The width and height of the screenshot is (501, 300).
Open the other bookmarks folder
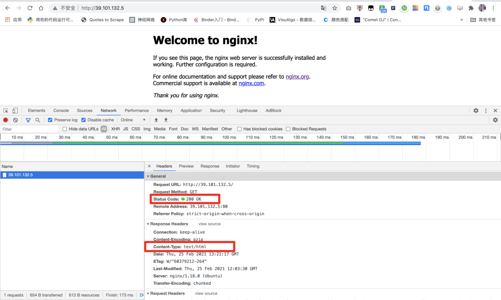[483, 20]
